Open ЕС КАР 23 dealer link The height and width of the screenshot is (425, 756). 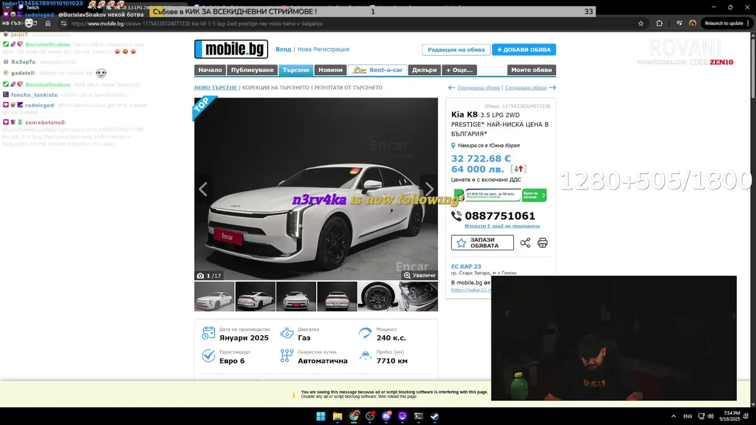(x=466, y=266)
